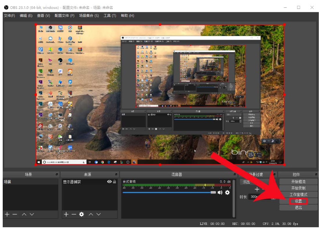Remove the selected source with the minus icon

point(74,214)
